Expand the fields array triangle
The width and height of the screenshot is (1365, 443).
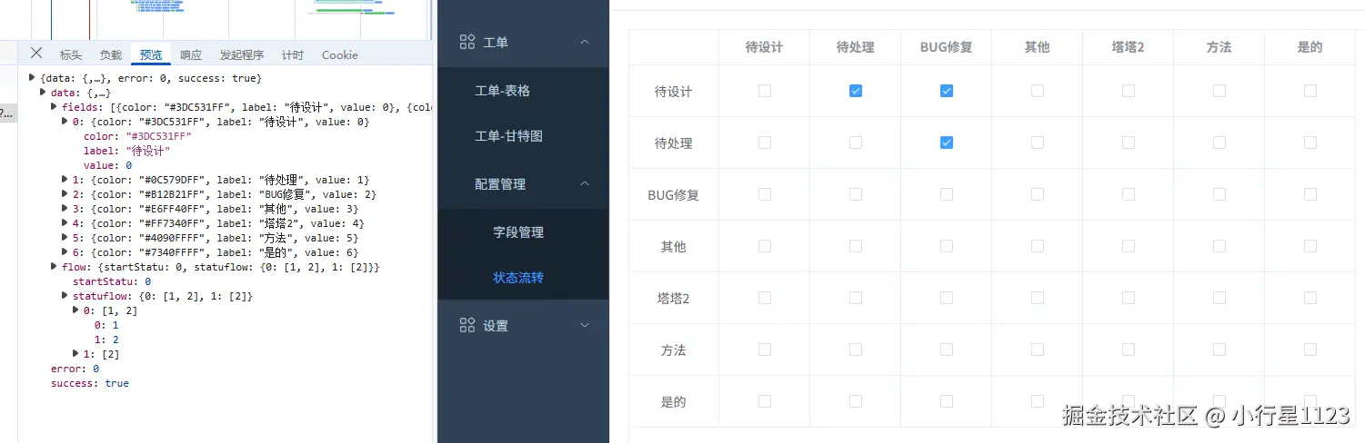coord(55,107)
